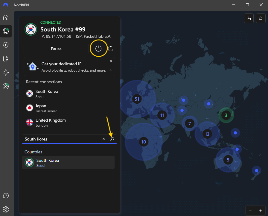
Task: Open the notifications bell
Action: tap(261, 18)
